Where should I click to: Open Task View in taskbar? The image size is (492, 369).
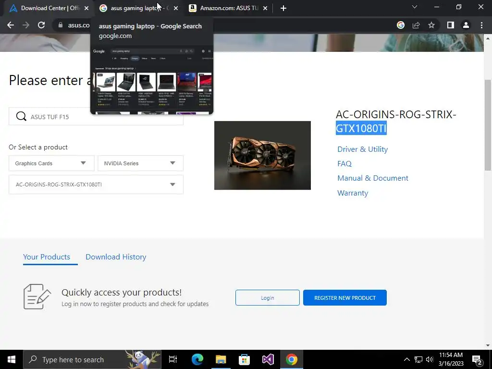click(173, 359)
